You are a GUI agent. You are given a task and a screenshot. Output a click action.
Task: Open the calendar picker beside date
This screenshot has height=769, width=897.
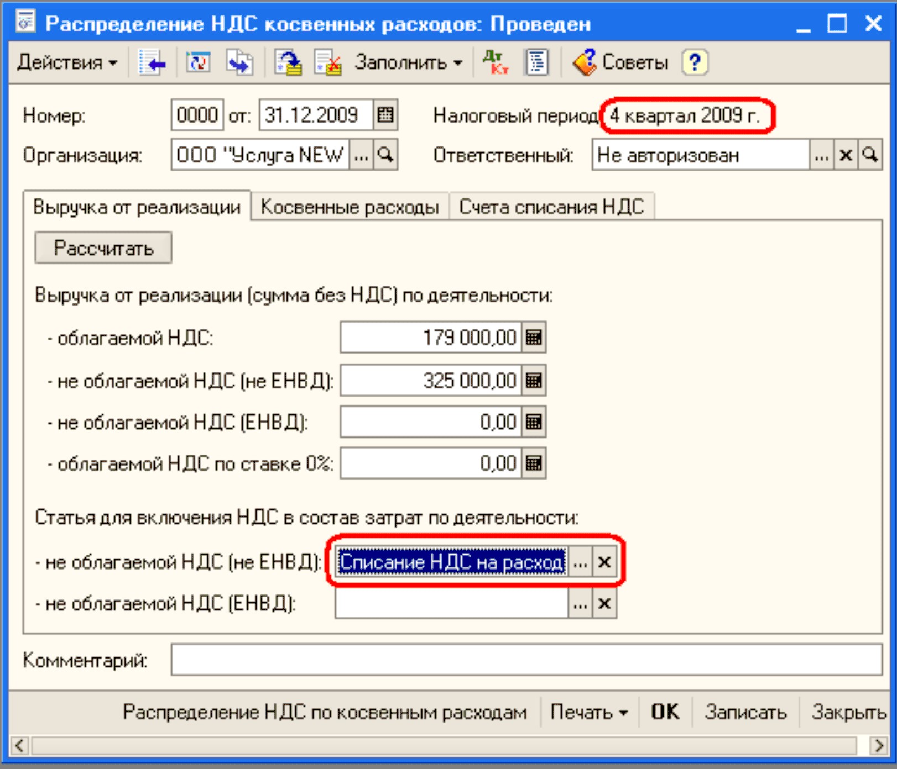[385, 115]
